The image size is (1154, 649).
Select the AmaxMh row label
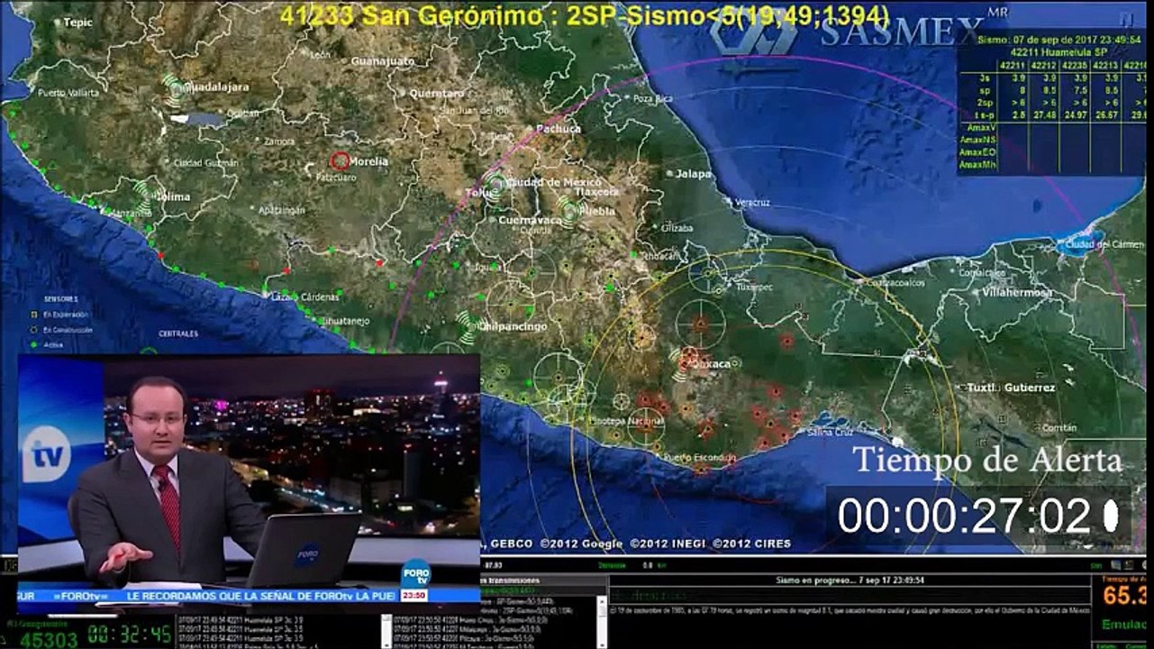point(977,165)
